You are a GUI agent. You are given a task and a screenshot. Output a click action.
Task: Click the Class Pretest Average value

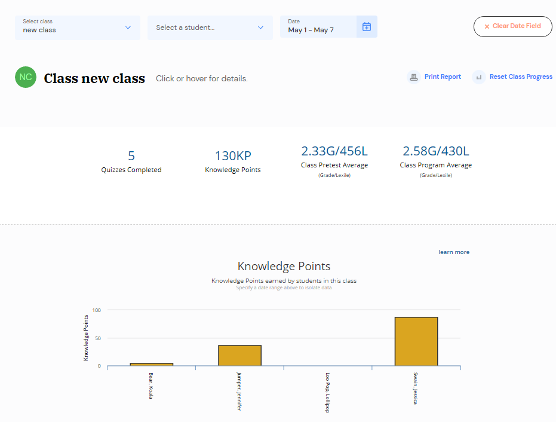[334, 151]
